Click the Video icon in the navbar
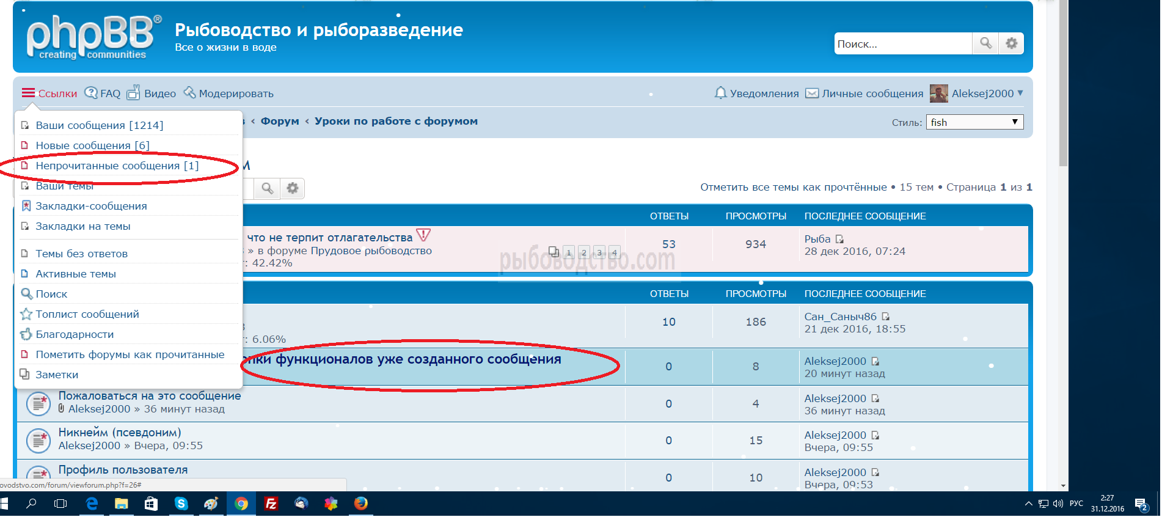 coord(133,93)
